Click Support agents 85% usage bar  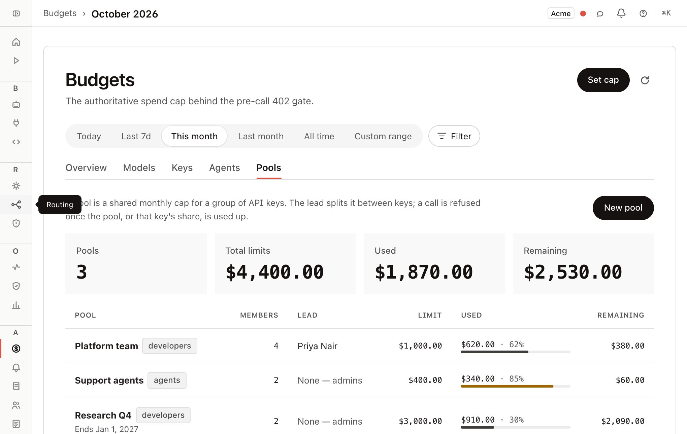click(515, 386)
